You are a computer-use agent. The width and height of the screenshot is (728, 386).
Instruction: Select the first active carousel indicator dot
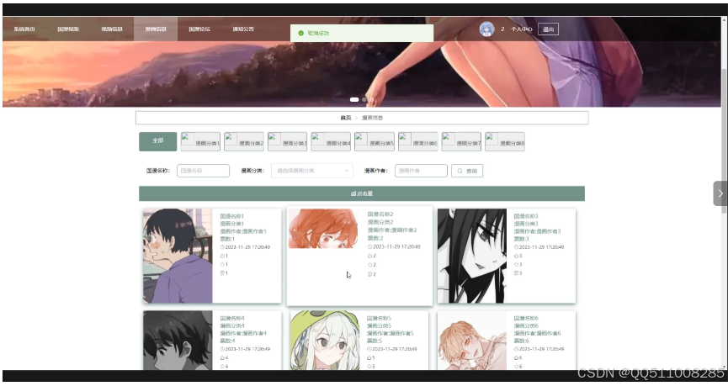(354, 100)
